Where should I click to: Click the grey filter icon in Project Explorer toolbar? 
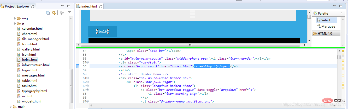click(x=62, y=12)
